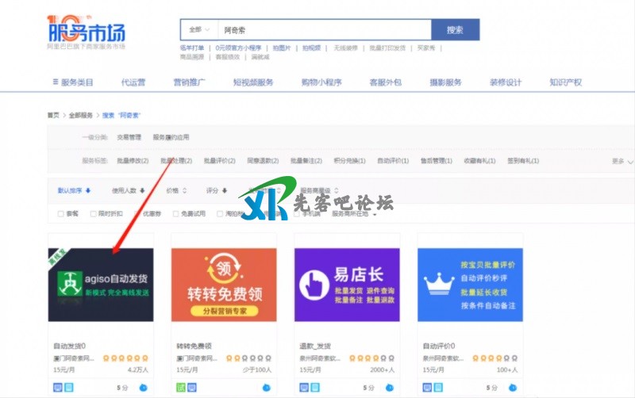
Task: Go to the 营销推广 tab
Action: (x=189, y=82)
